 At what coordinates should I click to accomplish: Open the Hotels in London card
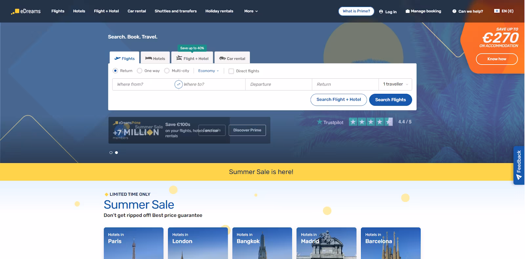click(x=198, y=243)
